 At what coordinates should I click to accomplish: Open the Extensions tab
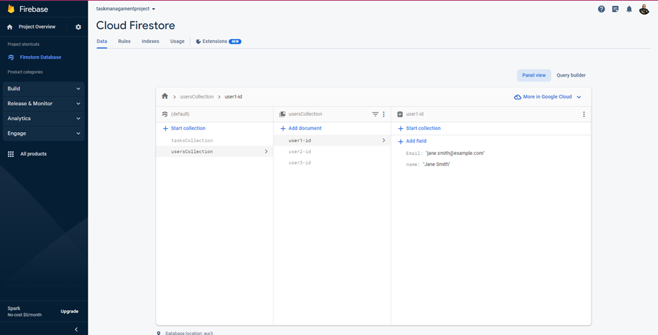pyautogui.click(x=218, y=42)
